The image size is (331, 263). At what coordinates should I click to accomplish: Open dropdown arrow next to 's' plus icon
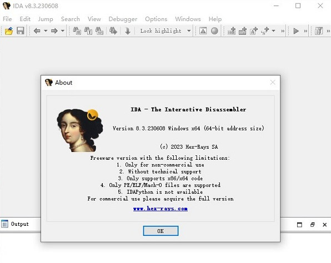274,31
